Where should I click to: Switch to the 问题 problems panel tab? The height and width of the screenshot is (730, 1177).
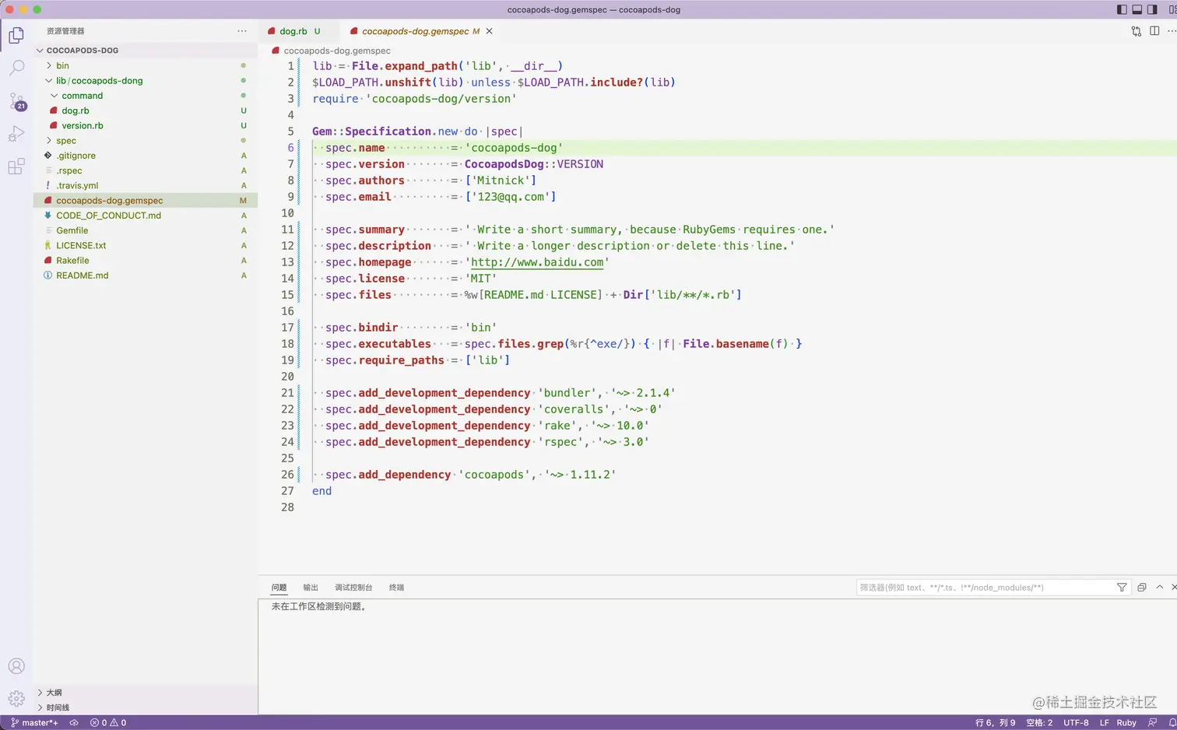(x=279, y=588)
